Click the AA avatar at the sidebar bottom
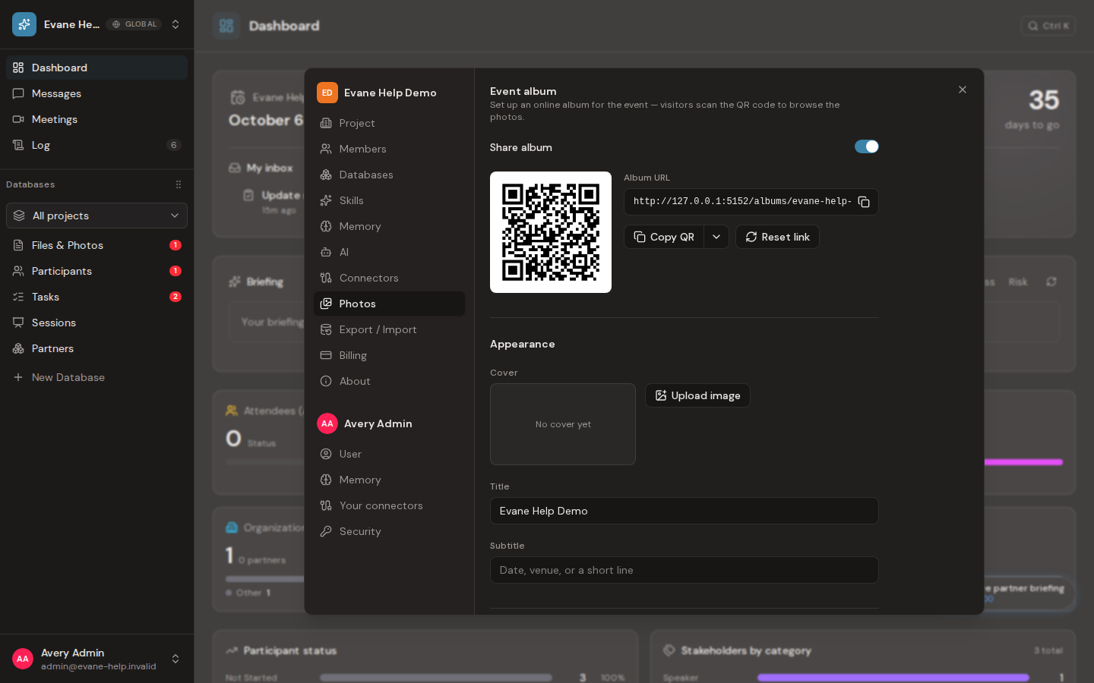 [23, 659]
